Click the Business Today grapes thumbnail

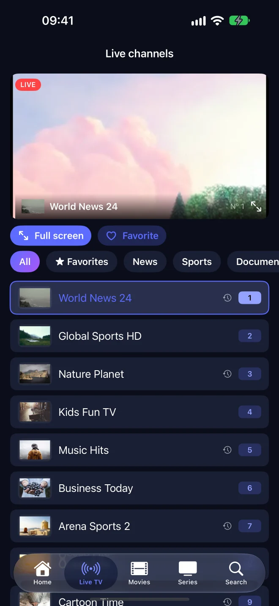point(35,488)
